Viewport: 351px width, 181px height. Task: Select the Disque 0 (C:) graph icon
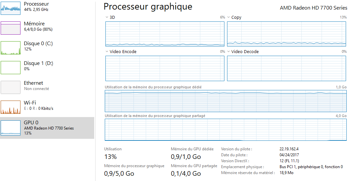pos(11,48)
